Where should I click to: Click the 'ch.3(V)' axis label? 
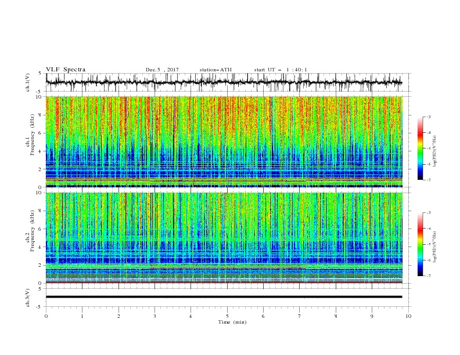pos(28,298)
